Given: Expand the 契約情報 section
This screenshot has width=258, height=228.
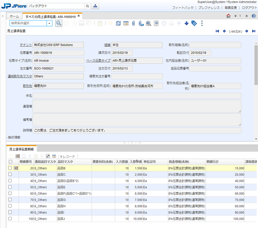Looking at the screenshot, I should tap(13, 137).
